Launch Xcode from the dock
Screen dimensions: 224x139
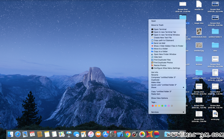pos(120,134)
